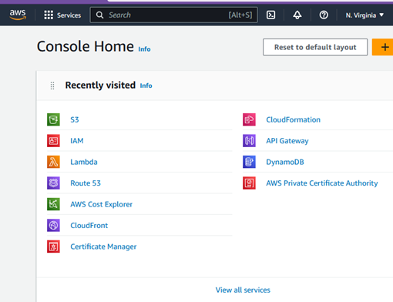The width and height of the screenshot is (393, 302).
Task: Expand the N. Virginia region dropdown
Action: (364, 15)
